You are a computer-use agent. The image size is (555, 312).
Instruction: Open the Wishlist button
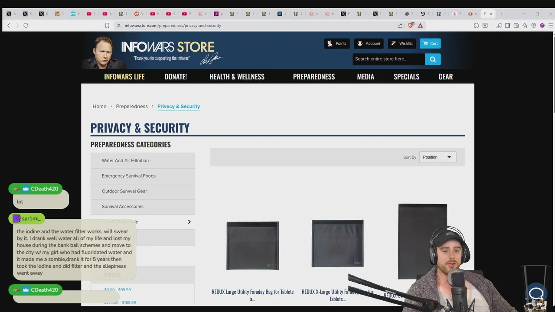coord(402,43)
